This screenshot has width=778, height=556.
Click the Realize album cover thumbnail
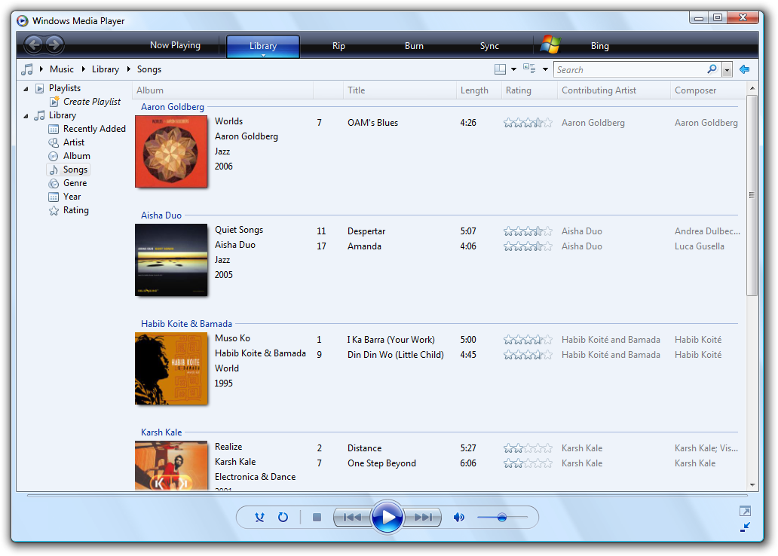[171, 466]
